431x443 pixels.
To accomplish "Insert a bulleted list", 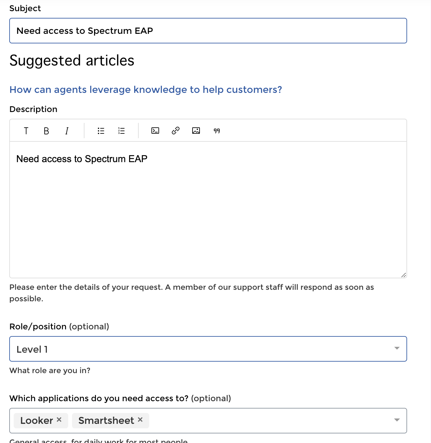I will (101, 131).
